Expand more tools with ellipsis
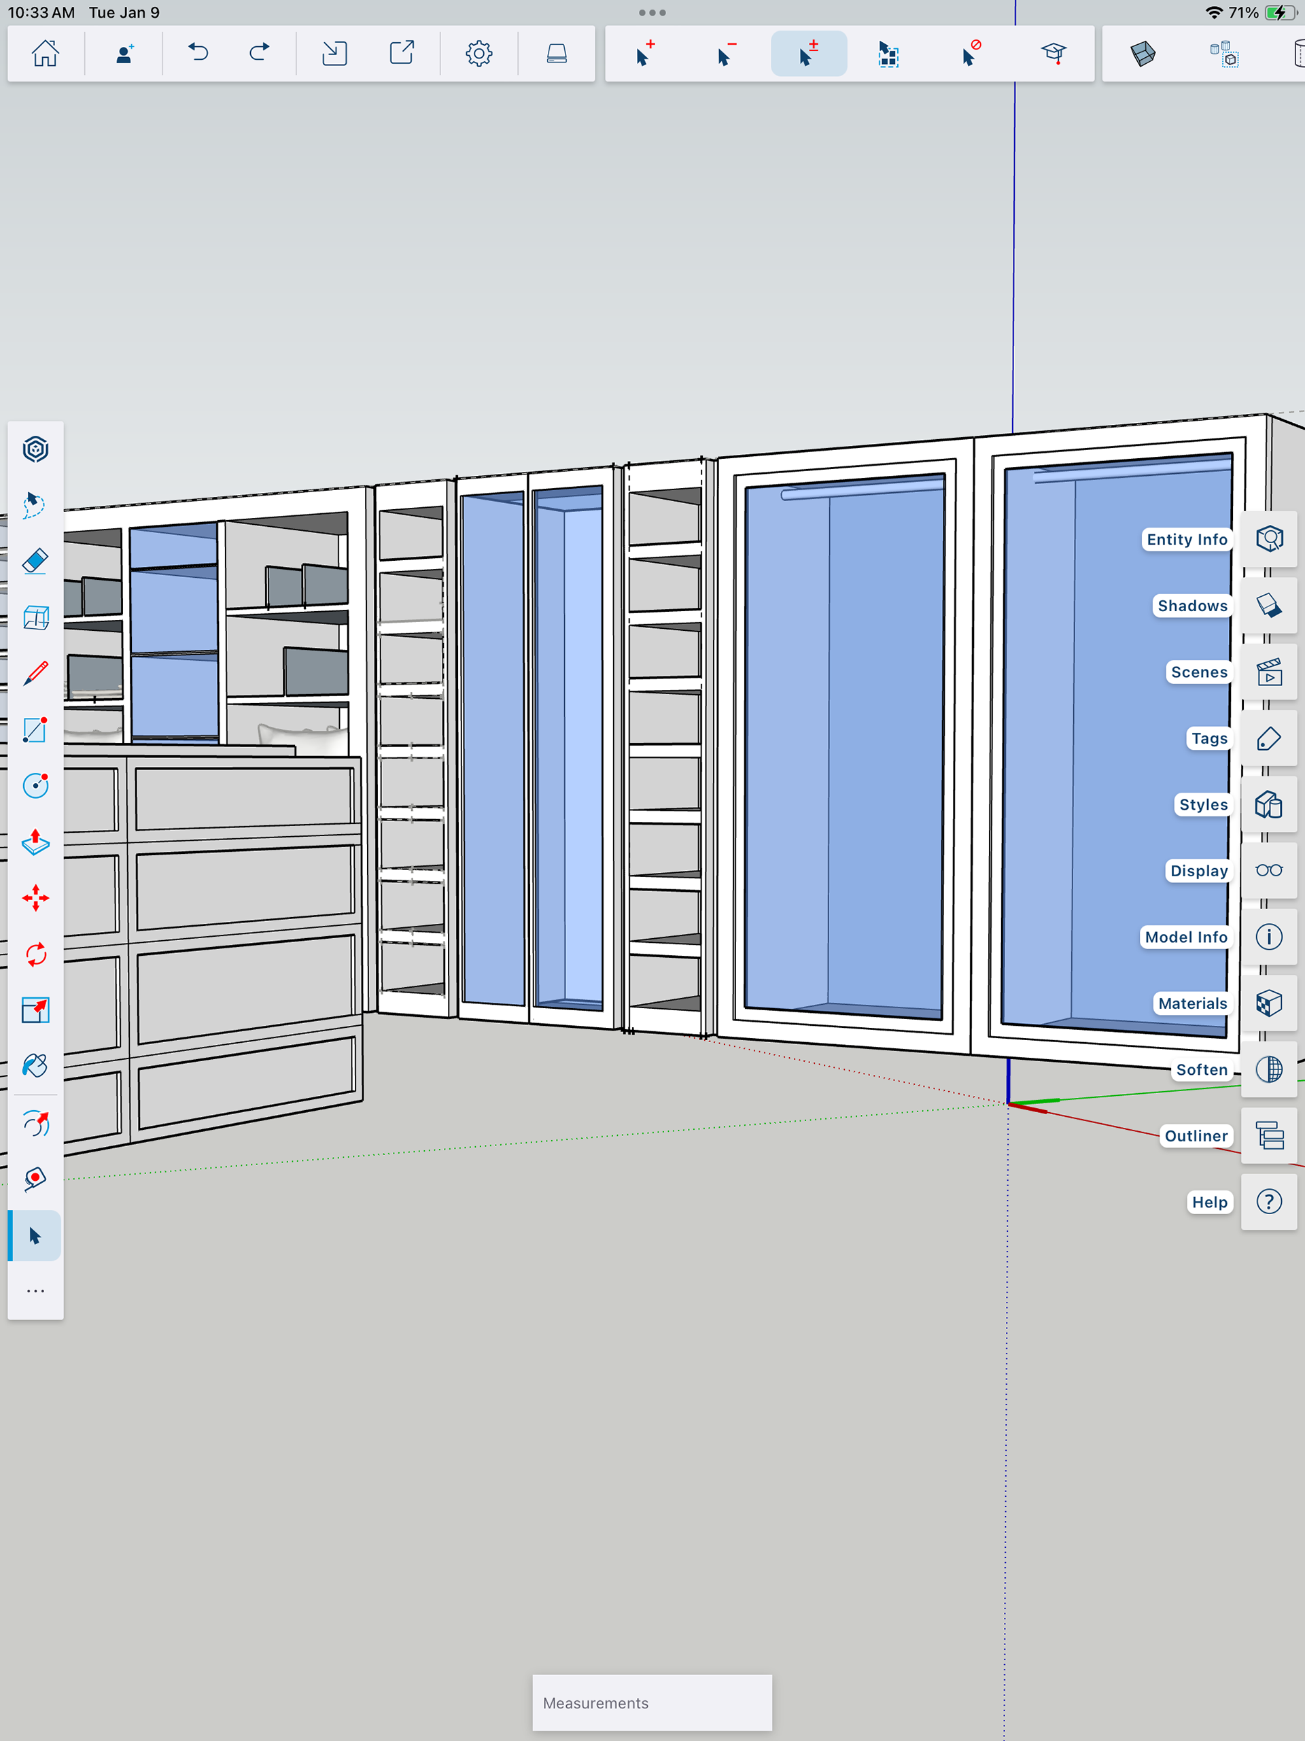The height and width of the screenshot is (1741, 1305). [x=35, y=1291]
